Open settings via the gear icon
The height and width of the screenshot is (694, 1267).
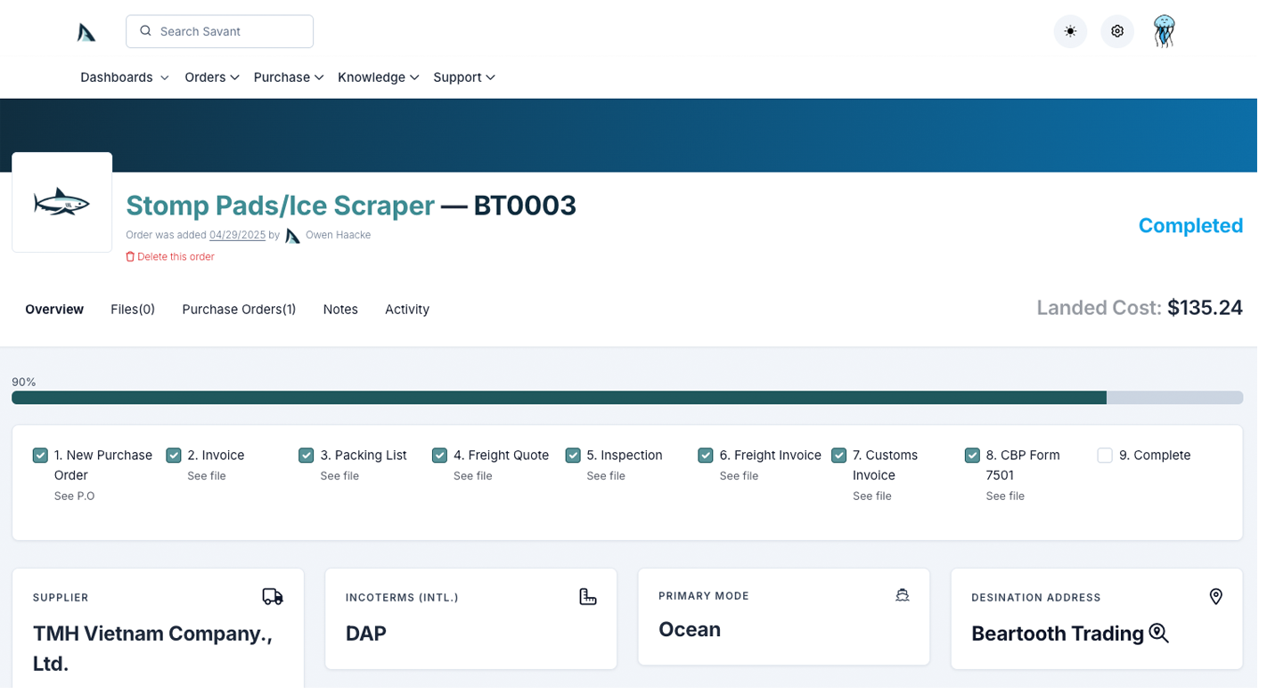coord(1116,31)
